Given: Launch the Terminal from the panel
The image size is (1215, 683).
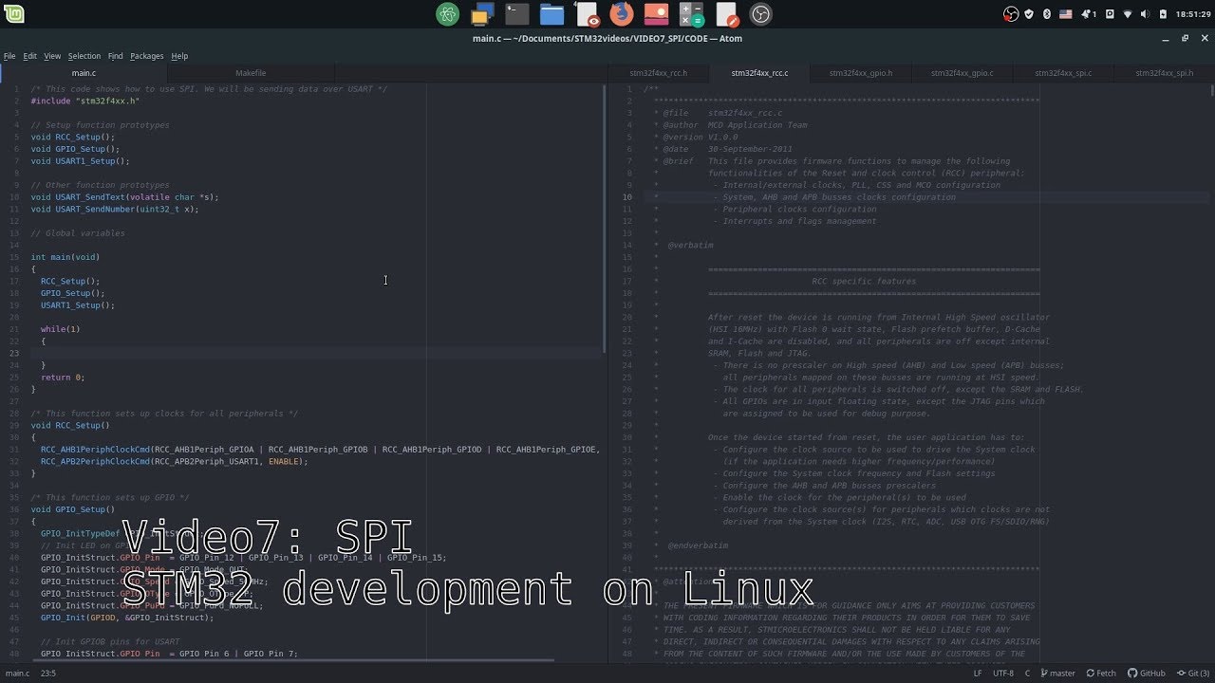Looking at the screenshot, I should (x=516, y=14).
